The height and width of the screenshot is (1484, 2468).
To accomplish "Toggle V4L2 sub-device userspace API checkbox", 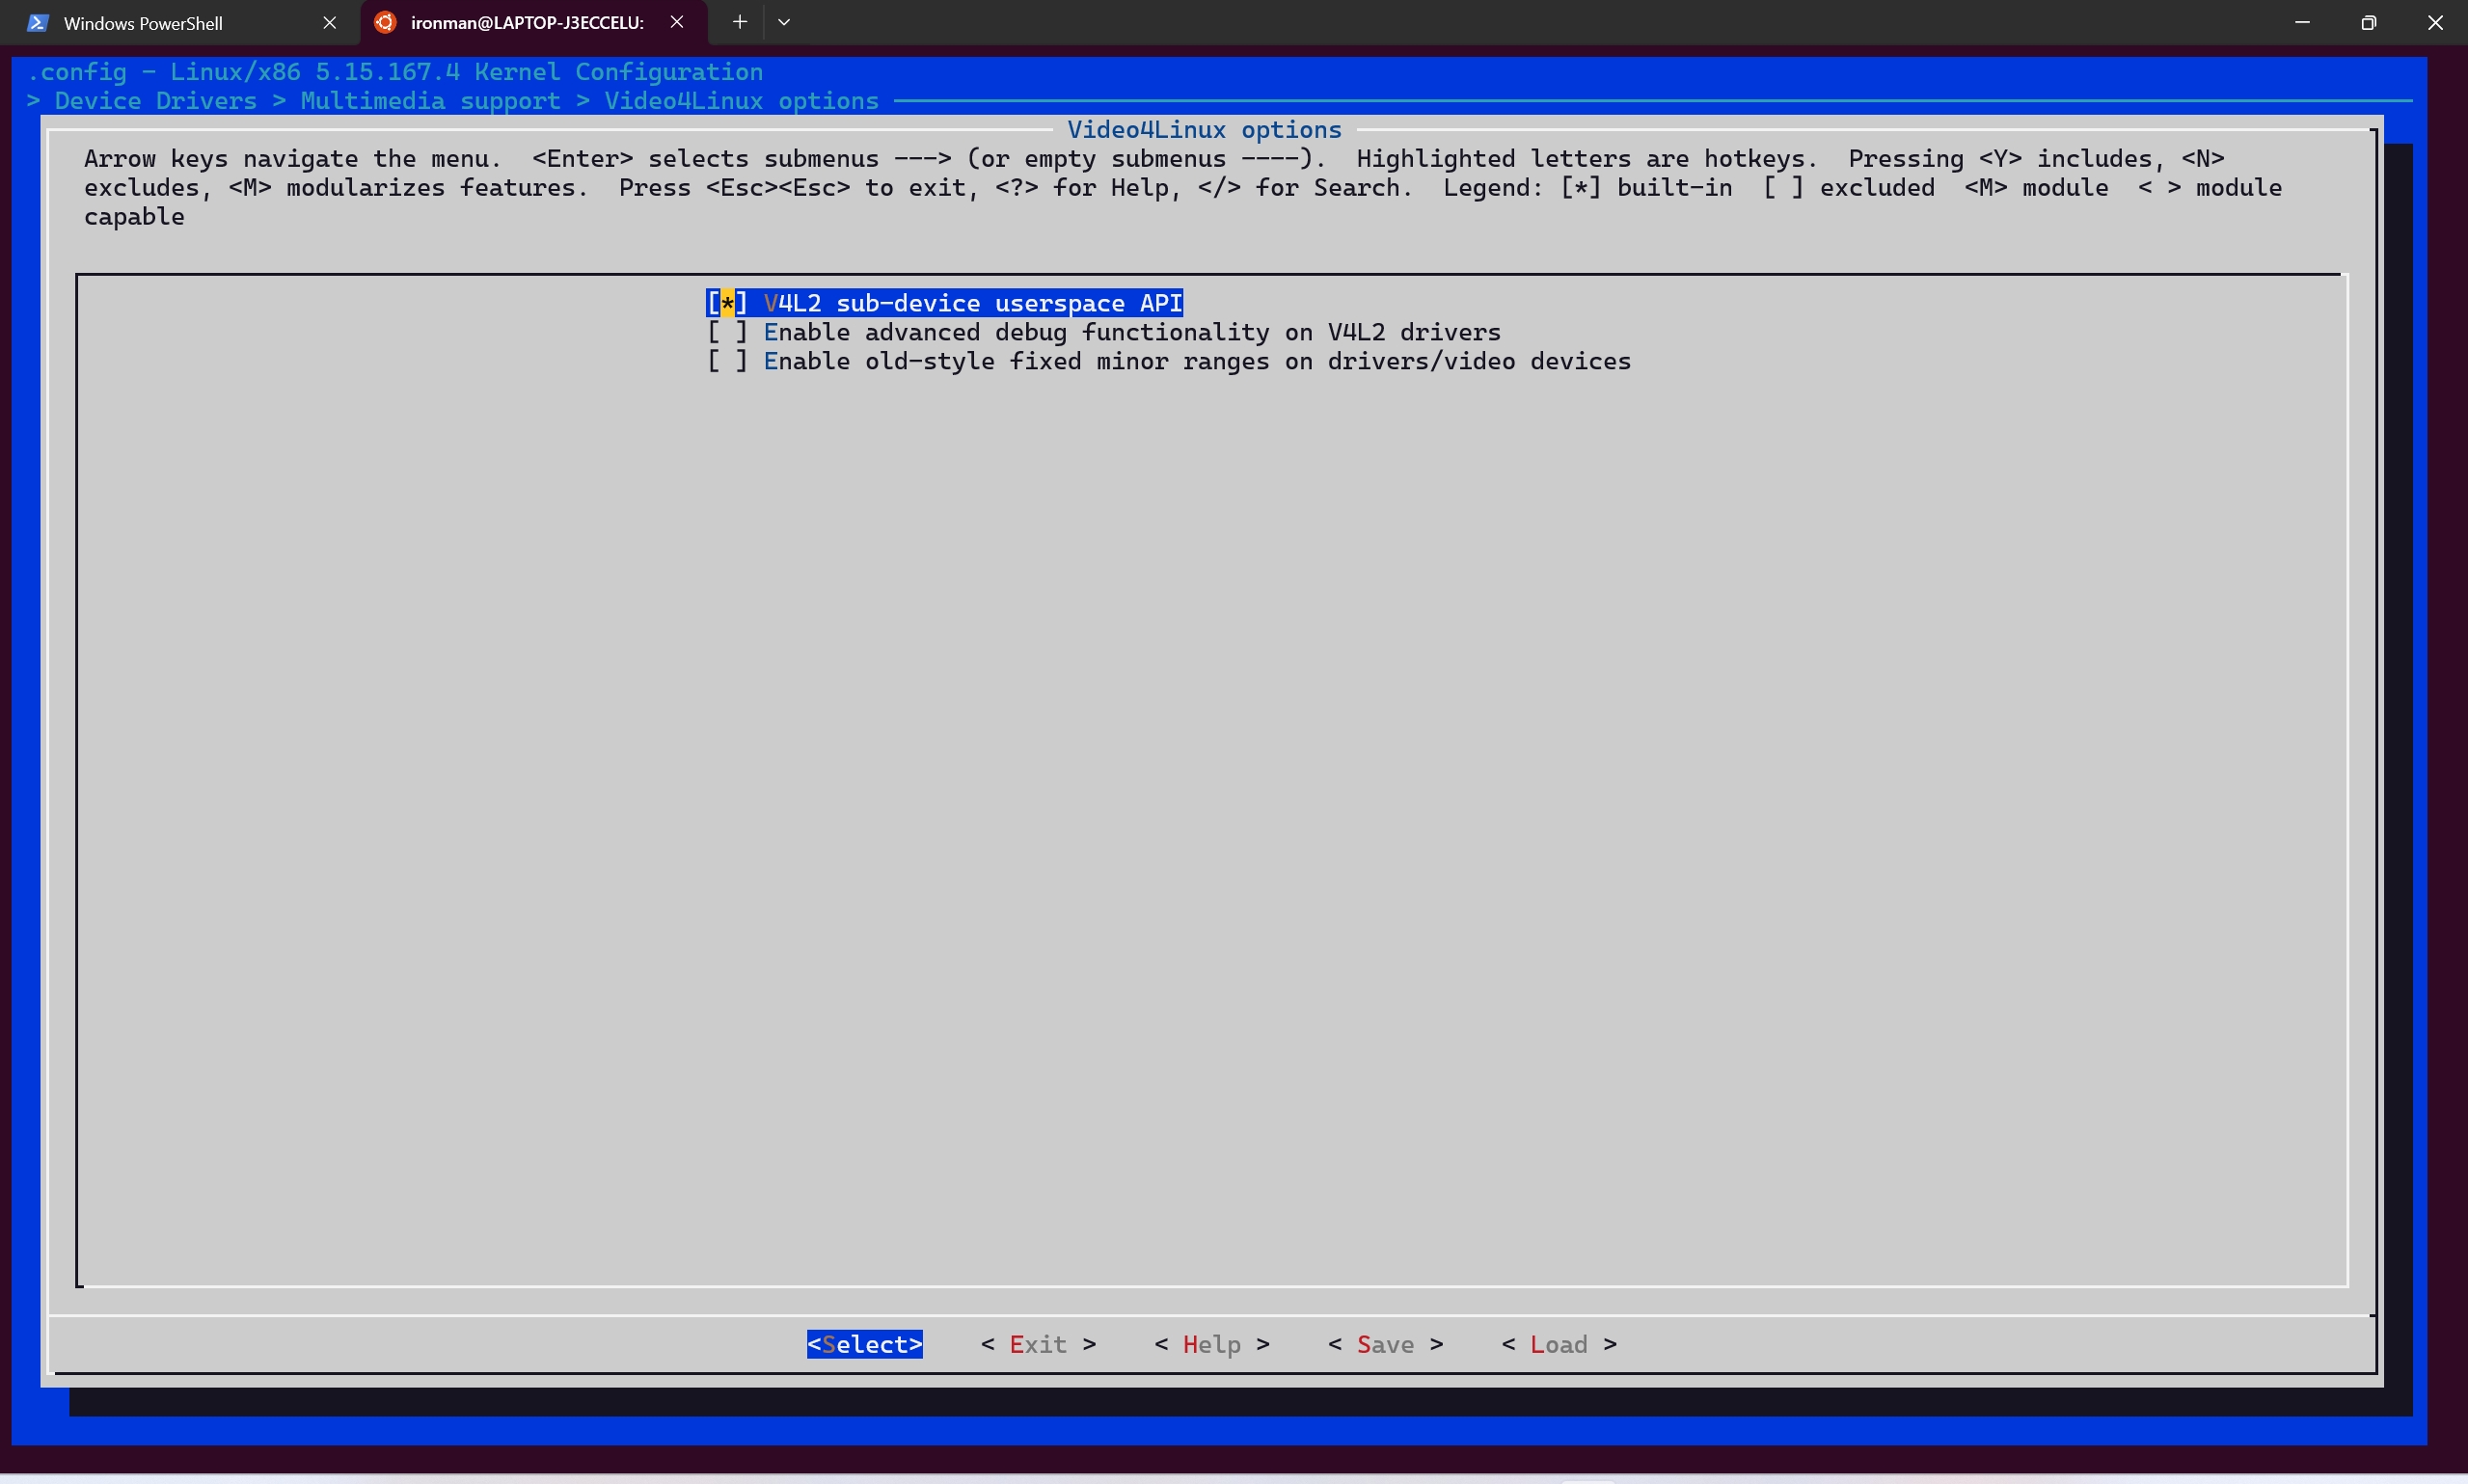I will (x=727, y=303).
